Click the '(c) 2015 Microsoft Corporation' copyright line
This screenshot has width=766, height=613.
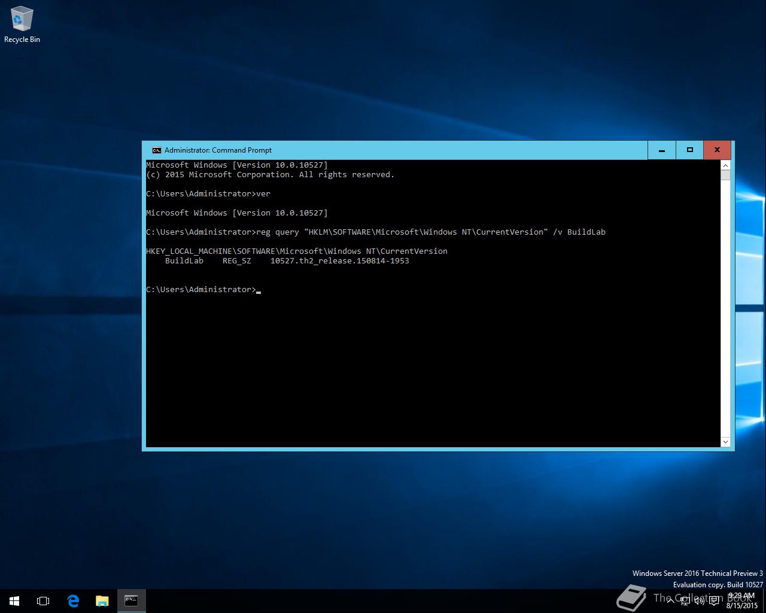pos(270,175)
